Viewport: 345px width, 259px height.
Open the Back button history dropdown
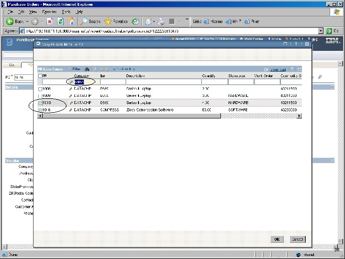click(x=27, y=22)
